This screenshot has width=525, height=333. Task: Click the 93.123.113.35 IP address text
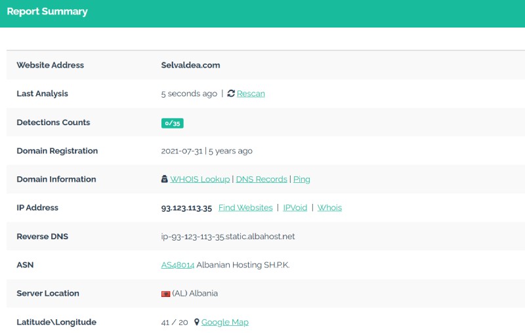(x=186, y=208)
